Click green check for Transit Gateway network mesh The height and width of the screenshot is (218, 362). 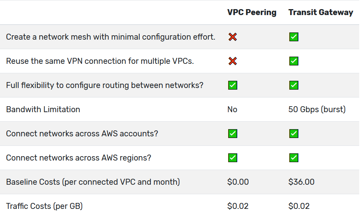[294, 37]
